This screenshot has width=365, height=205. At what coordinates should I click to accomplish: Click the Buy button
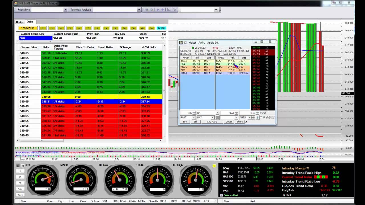pyautogui.click(x=185, y=122)
